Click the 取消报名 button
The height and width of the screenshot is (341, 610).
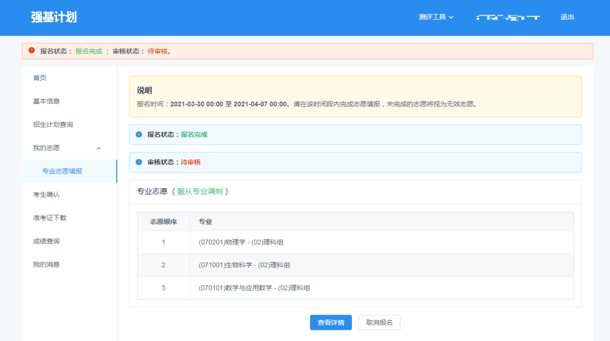point(379,322)
